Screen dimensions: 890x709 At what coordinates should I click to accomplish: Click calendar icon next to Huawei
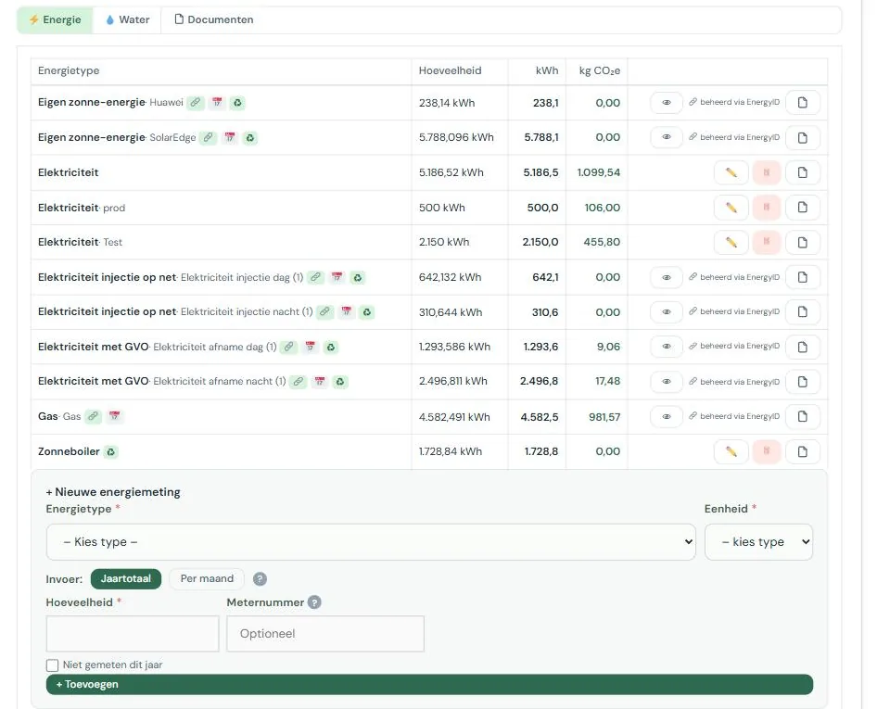pyautogui.click(x=217, y=103)
